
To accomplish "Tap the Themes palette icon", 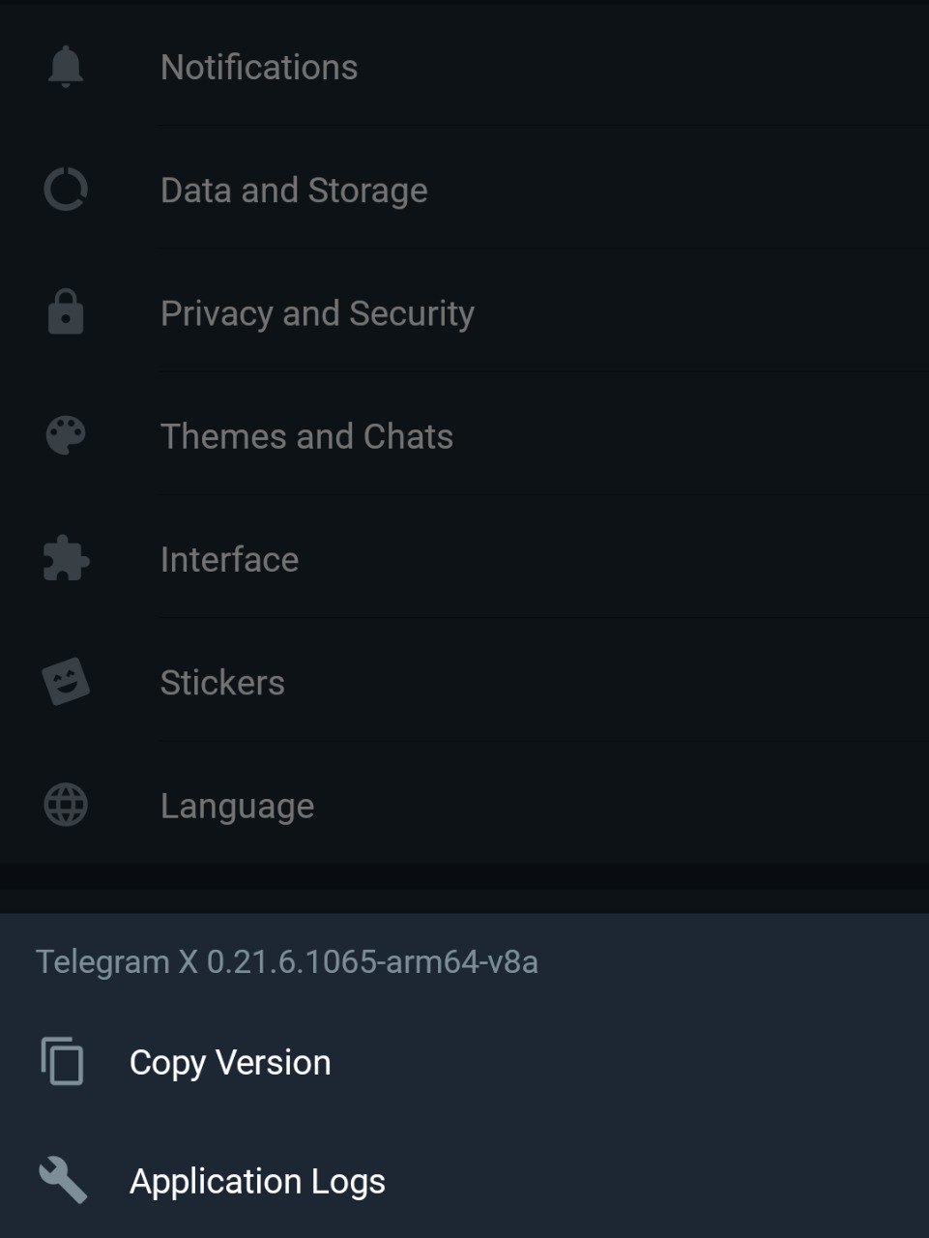I will coord(66,436).
